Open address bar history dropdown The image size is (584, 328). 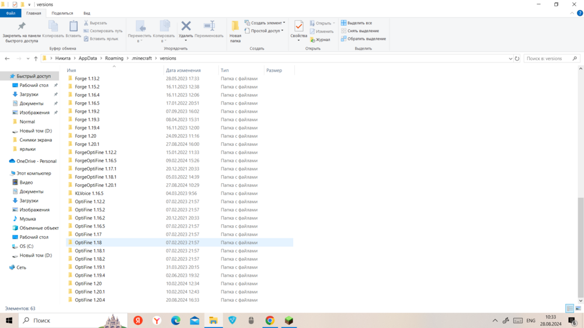coord(510,58)
